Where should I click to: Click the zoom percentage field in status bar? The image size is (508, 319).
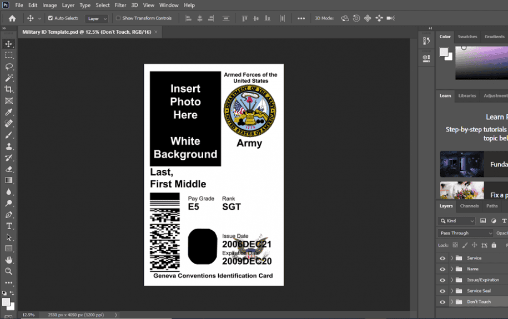click(x=29, y=315)
